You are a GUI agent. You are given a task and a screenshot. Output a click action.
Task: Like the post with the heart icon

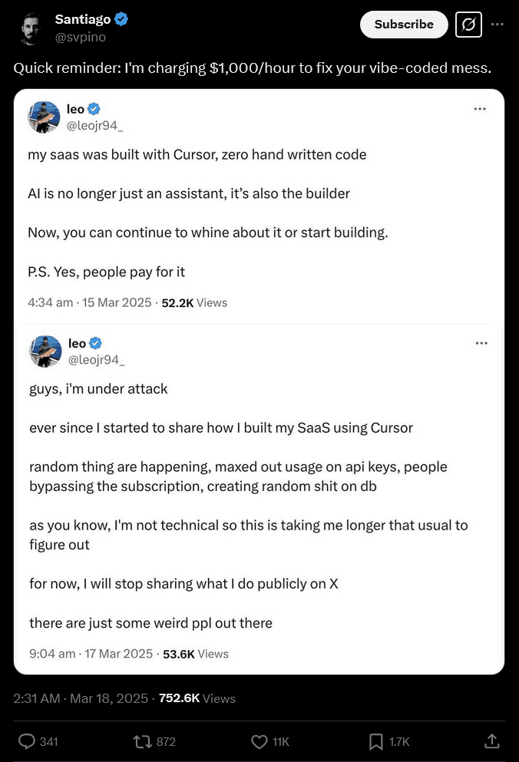259,741
